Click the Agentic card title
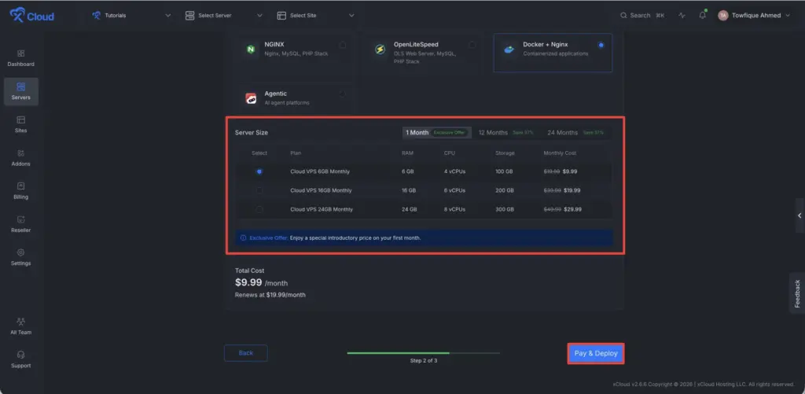Image resolution: width=805 pixels, height=394 pixels. pyautogui.click(x=276, y=94)
